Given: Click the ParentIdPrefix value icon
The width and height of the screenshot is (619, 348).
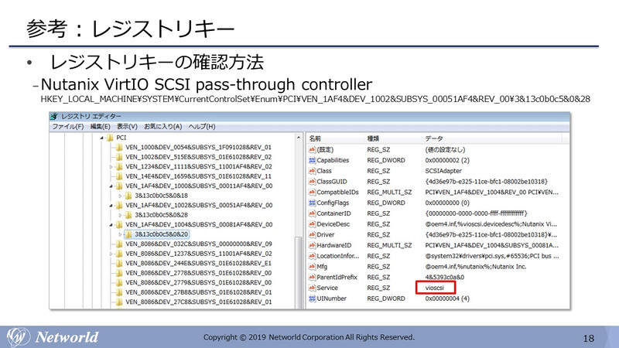Looking at the screenshot, I should point(312,278).
